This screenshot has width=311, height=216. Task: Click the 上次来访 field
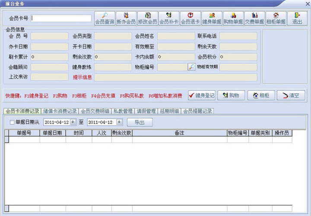pos(49,77)
